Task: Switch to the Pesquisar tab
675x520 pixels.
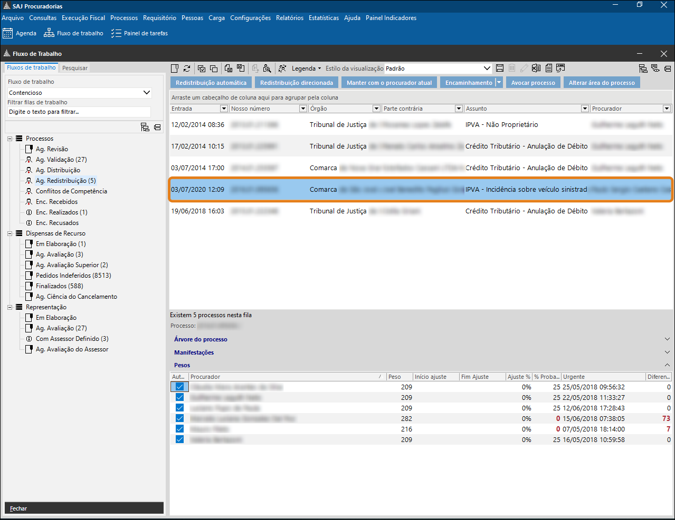Action: coord(75,68)
